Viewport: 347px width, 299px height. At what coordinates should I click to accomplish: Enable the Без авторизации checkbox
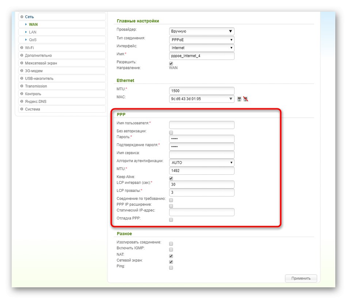[x=171, y=133]
